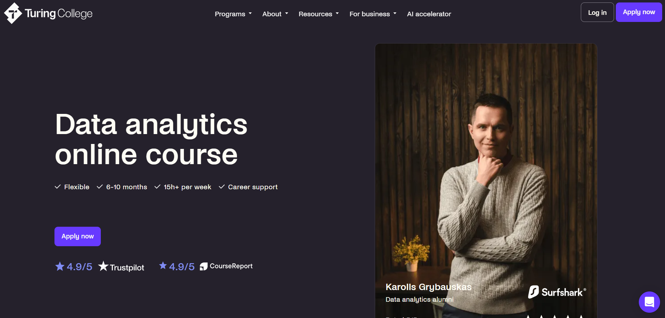Click the CourseReport logo icon
This screenshot has width=665, height=318.
[203, 266]
